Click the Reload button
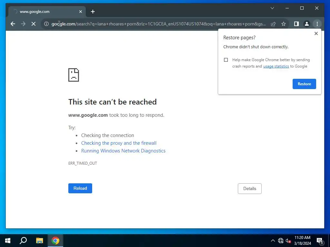The width and height of the screenshot is (330, 247). [x=80, y=188]
